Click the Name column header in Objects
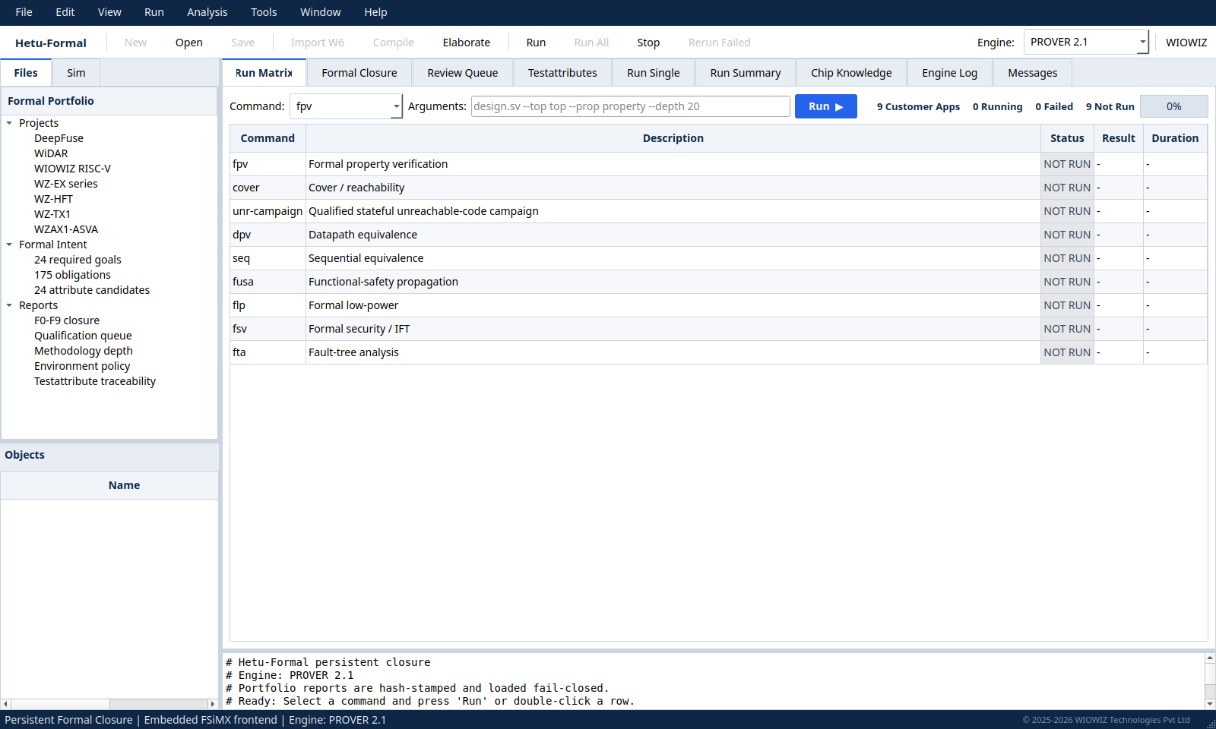 click(x=124, y=485)
